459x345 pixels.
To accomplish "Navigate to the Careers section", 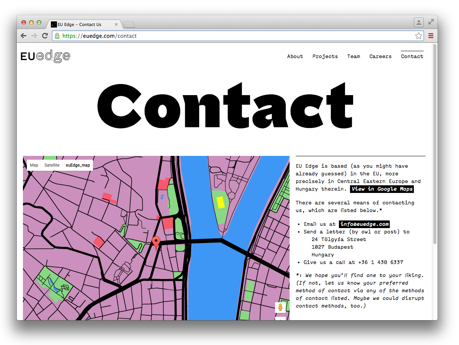I will [380, 56].
